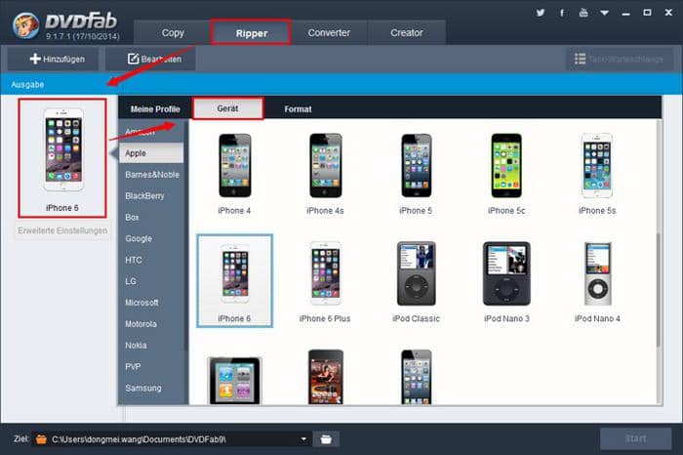Image resolution: width=683 pixels, height=455 pixels.
Task: Choose the device with red artwork screen
Action: pos(326,378)
